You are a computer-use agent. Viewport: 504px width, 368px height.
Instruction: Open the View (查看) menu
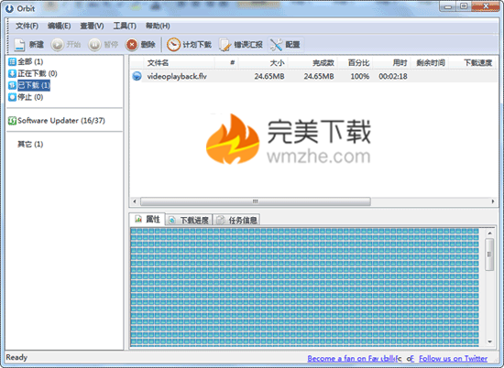click(92, 26)
